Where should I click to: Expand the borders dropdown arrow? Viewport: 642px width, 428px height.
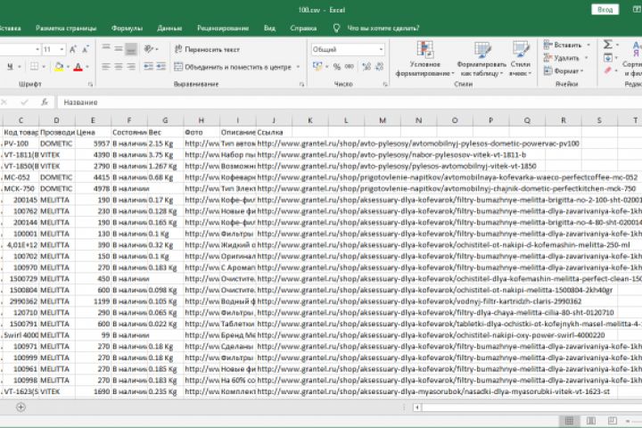click(x=44, y=66)
